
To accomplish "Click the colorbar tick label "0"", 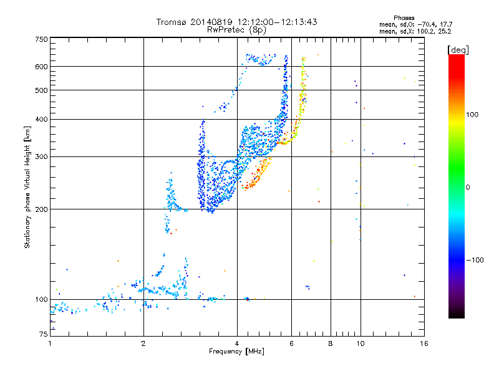I will [x=468, y=188].
